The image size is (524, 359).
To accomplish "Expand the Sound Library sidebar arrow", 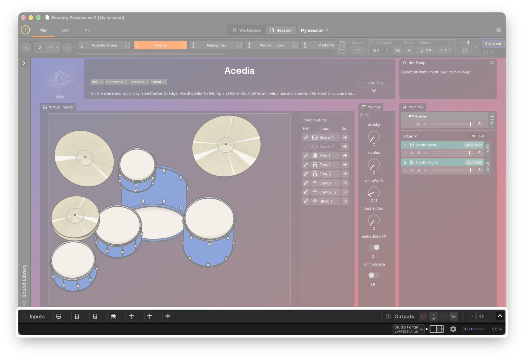I will pyautogui.click(x=24, y=63).
